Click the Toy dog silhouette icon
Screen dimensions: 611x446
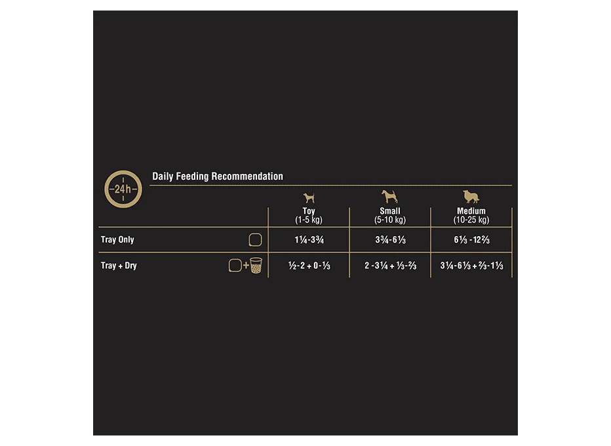[309, 197]
